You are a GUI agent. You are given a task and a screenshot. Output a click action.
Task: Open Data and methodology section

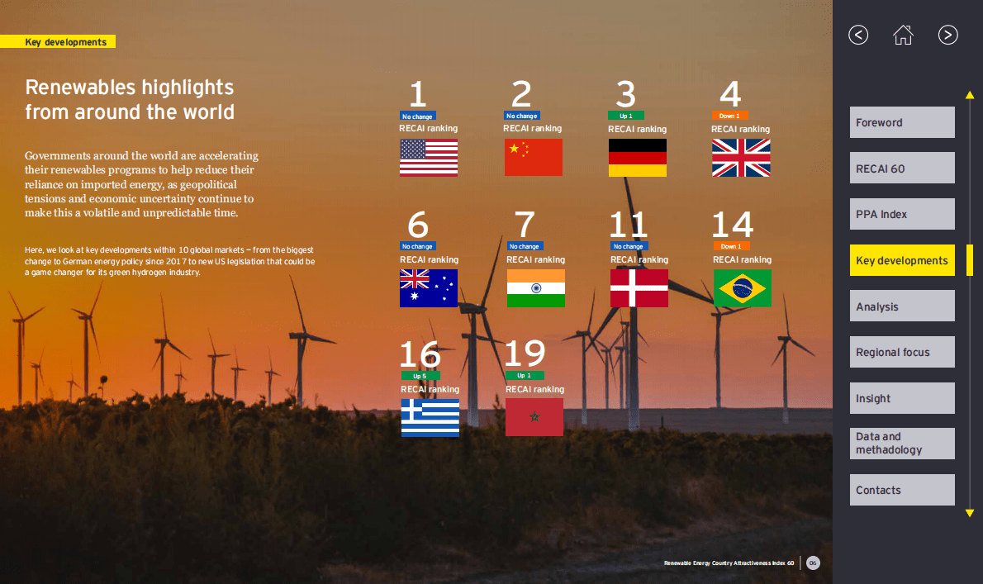(901, 444)
